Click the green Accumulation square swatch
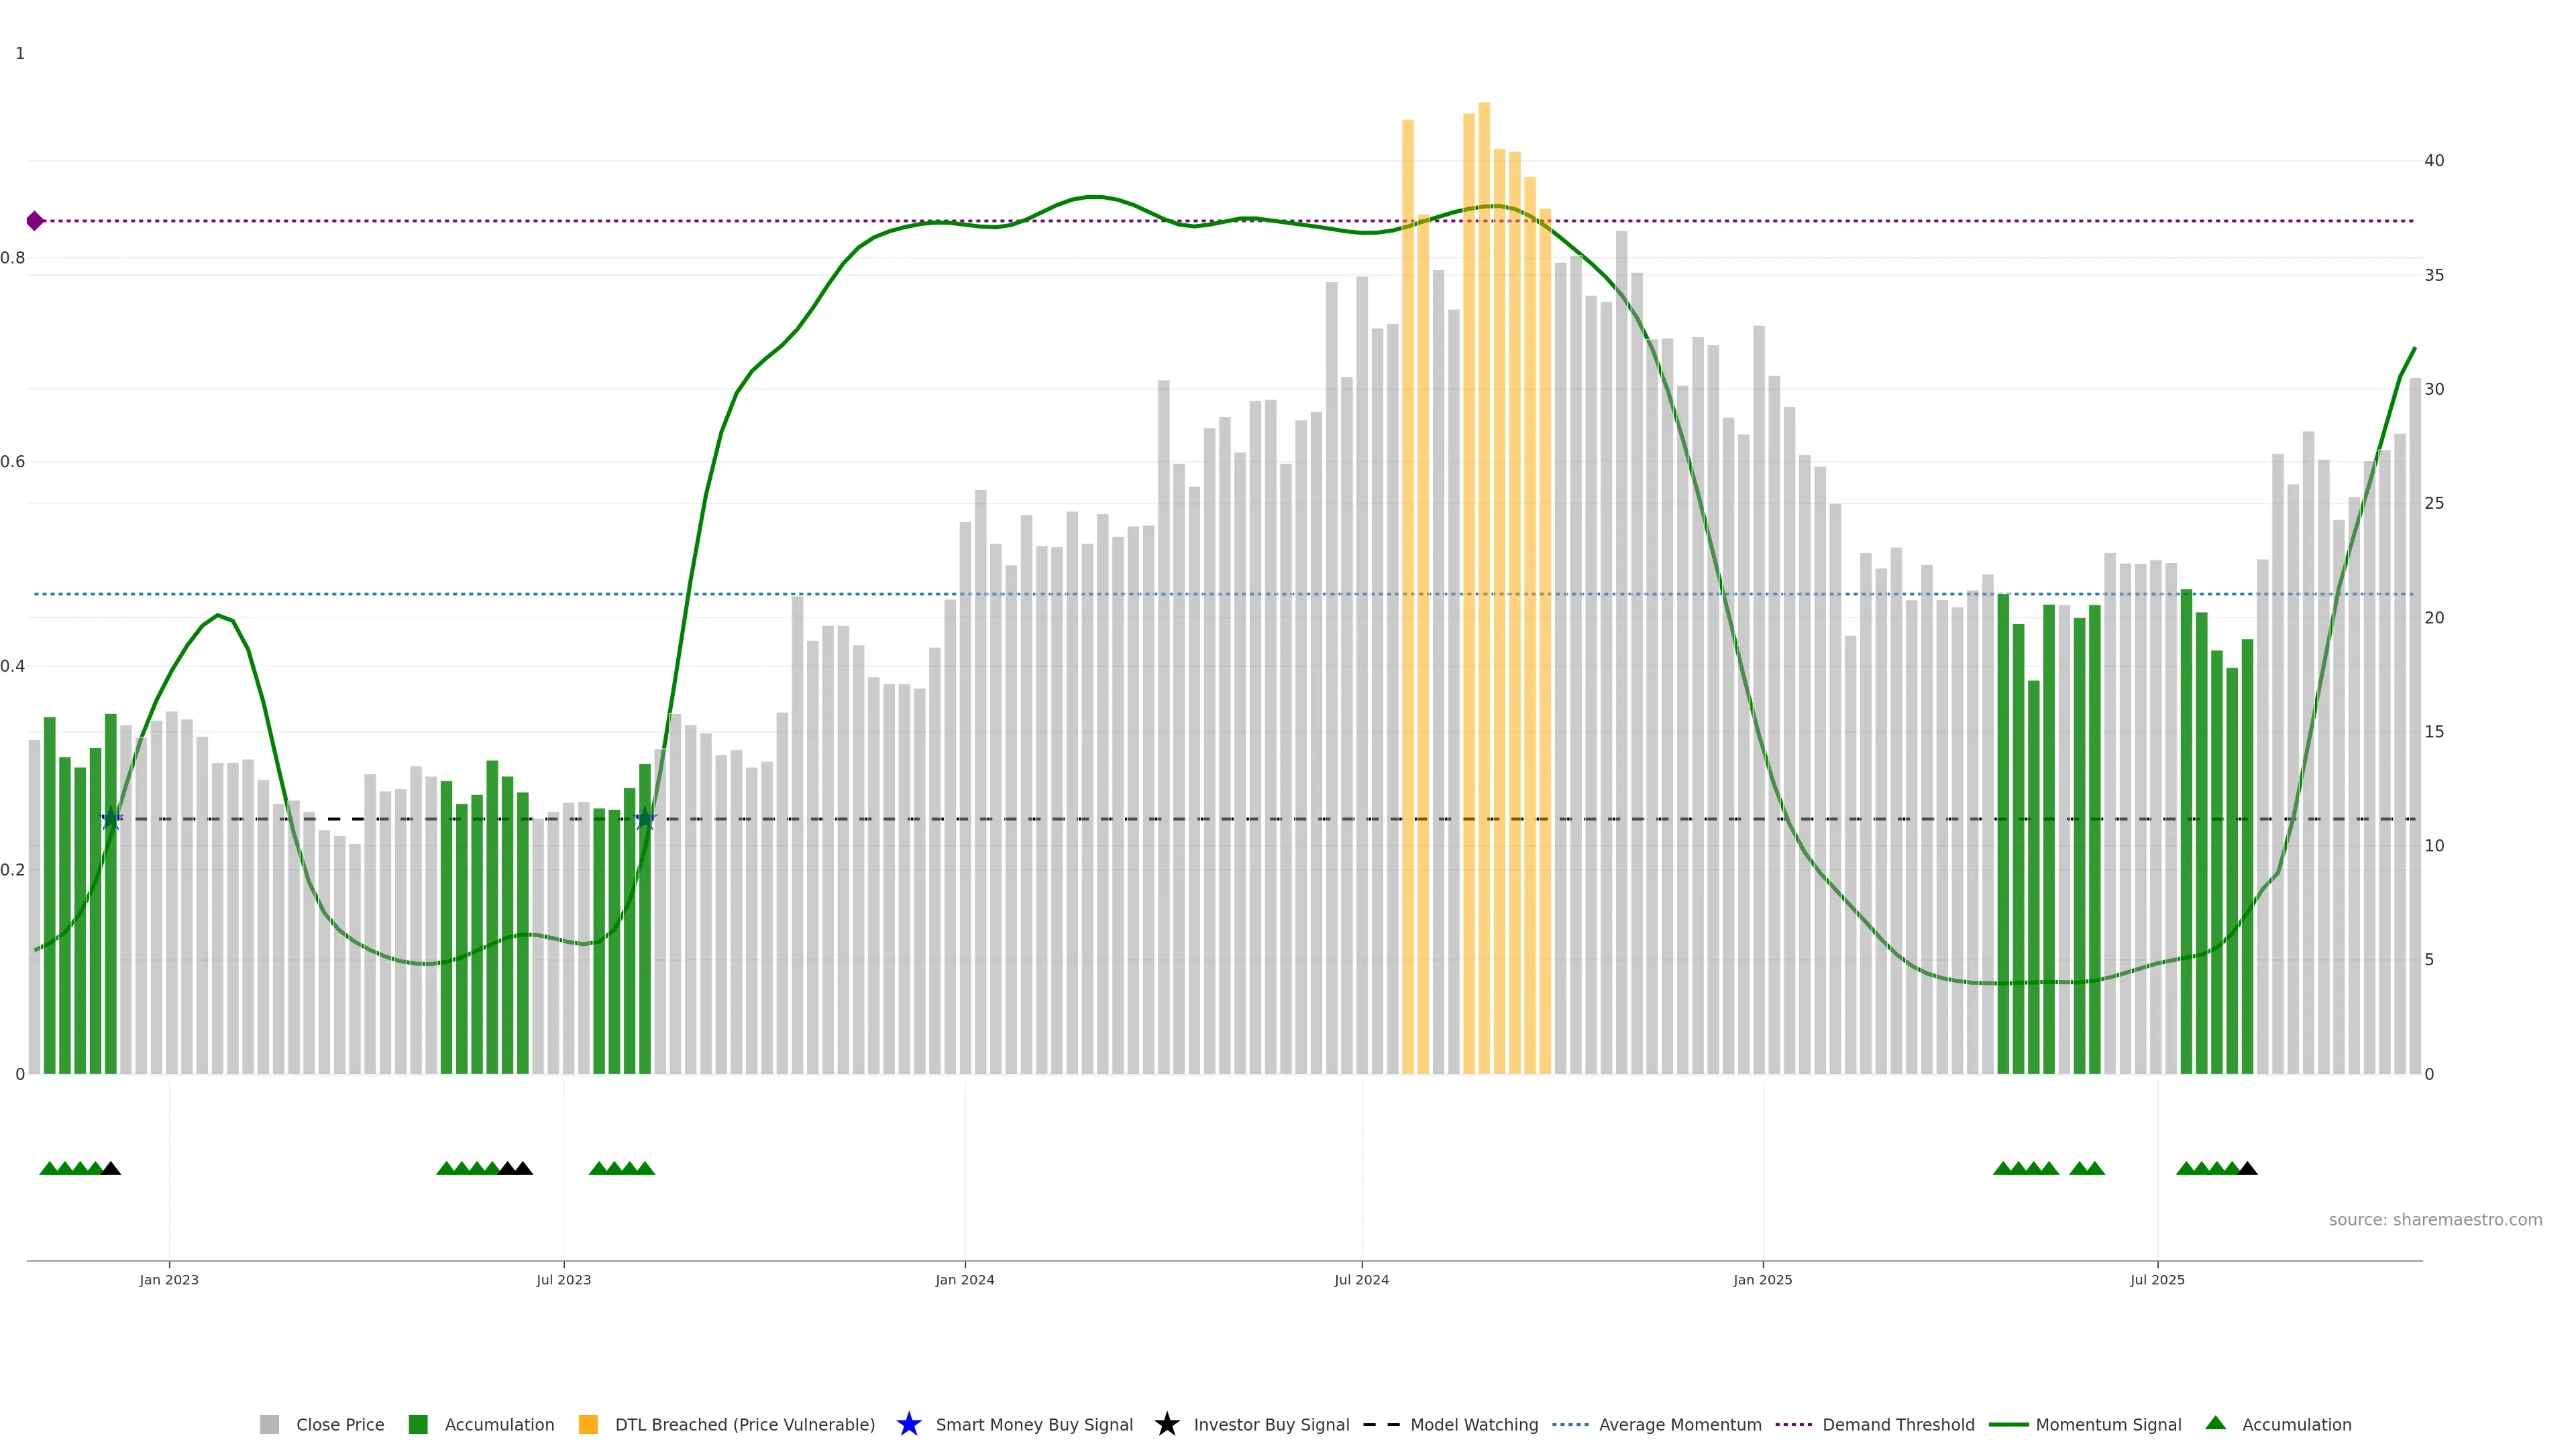This screenshot has width=2576, height=1448. (418, 1424)
